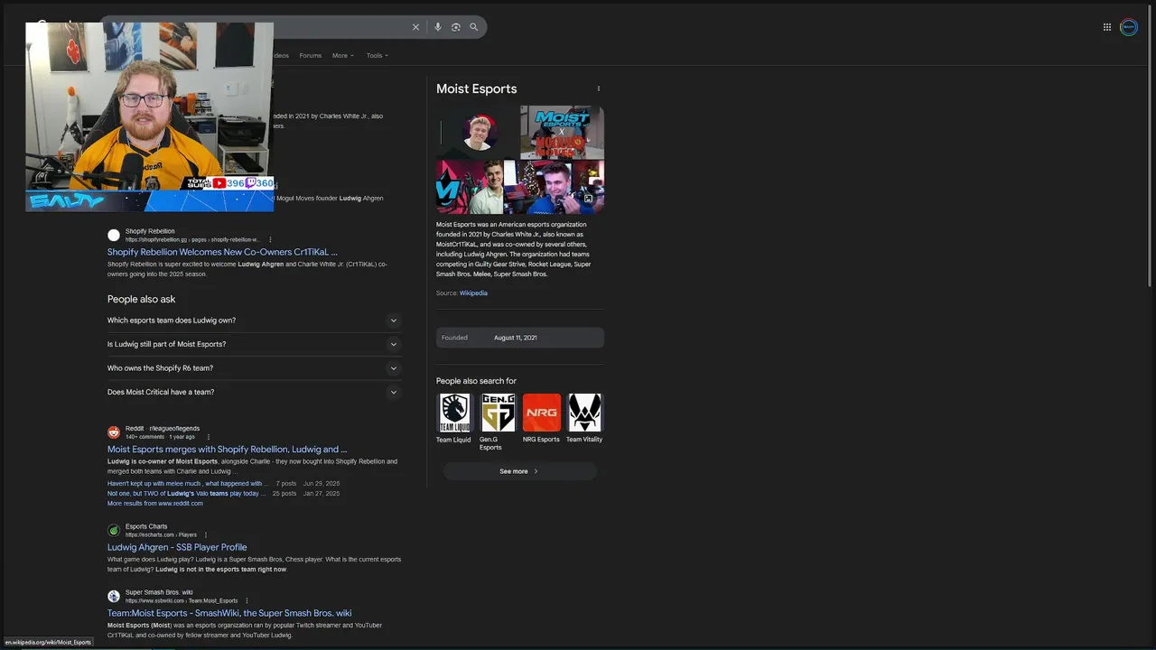Screen dimensions: 1156x650
Task: Open 'Shopify Rebellion Welcomes New Co-Owners' result
Action: coord(222,253)
